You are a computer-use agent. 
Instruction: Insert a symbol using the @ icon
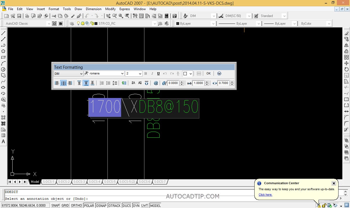156,83
